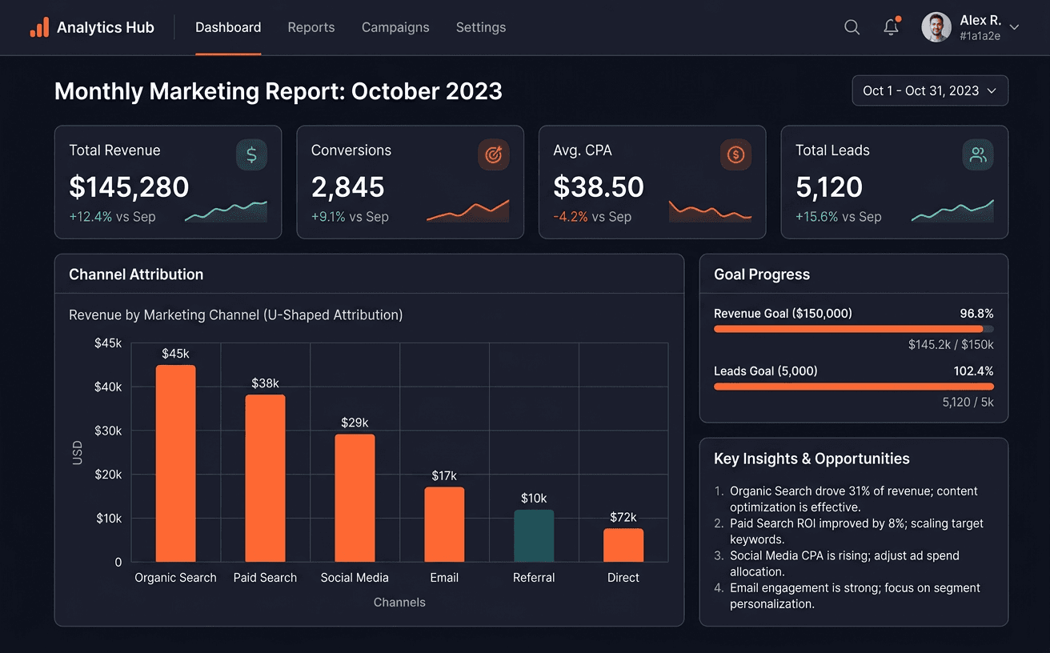
Task: Open the Reports tab
Action: [311, 27]
